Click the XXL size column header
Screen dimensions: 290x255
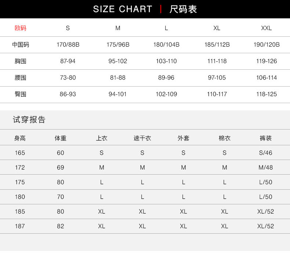267,28
